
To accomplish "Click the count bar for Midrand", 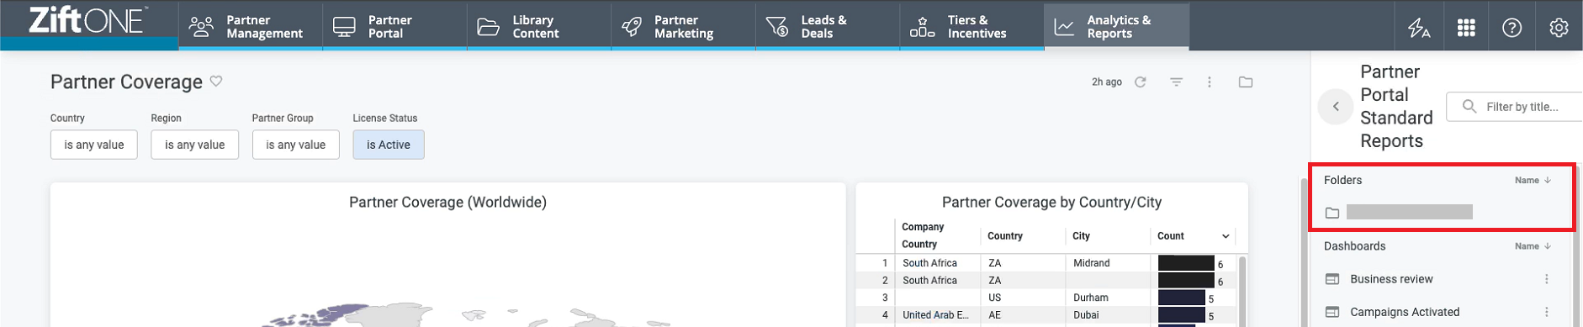I will click(x=1186, y=263).
